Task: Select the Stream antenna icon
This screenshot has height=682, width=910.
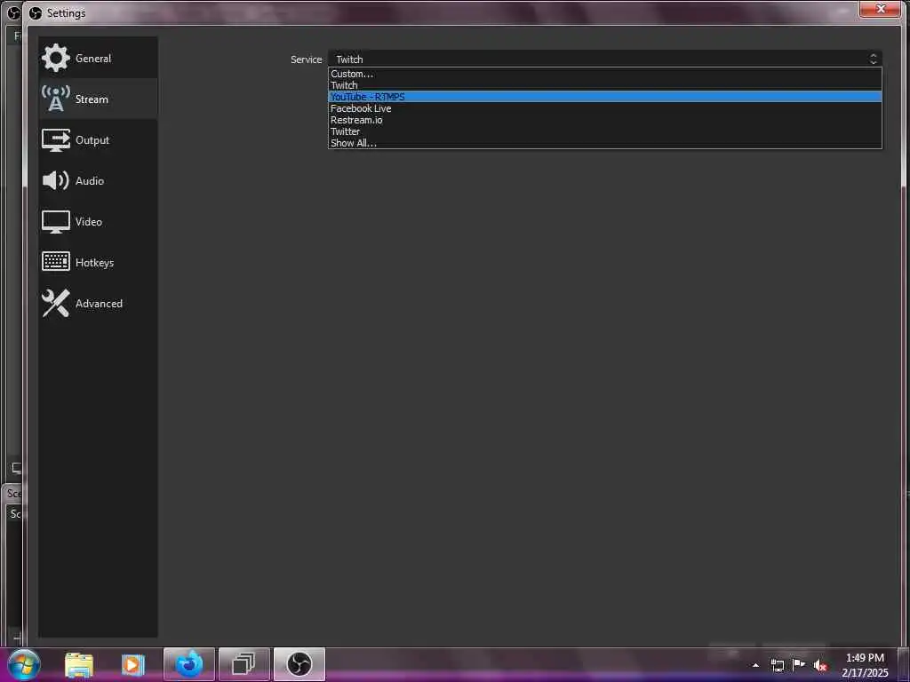Action: click(56, 99)
